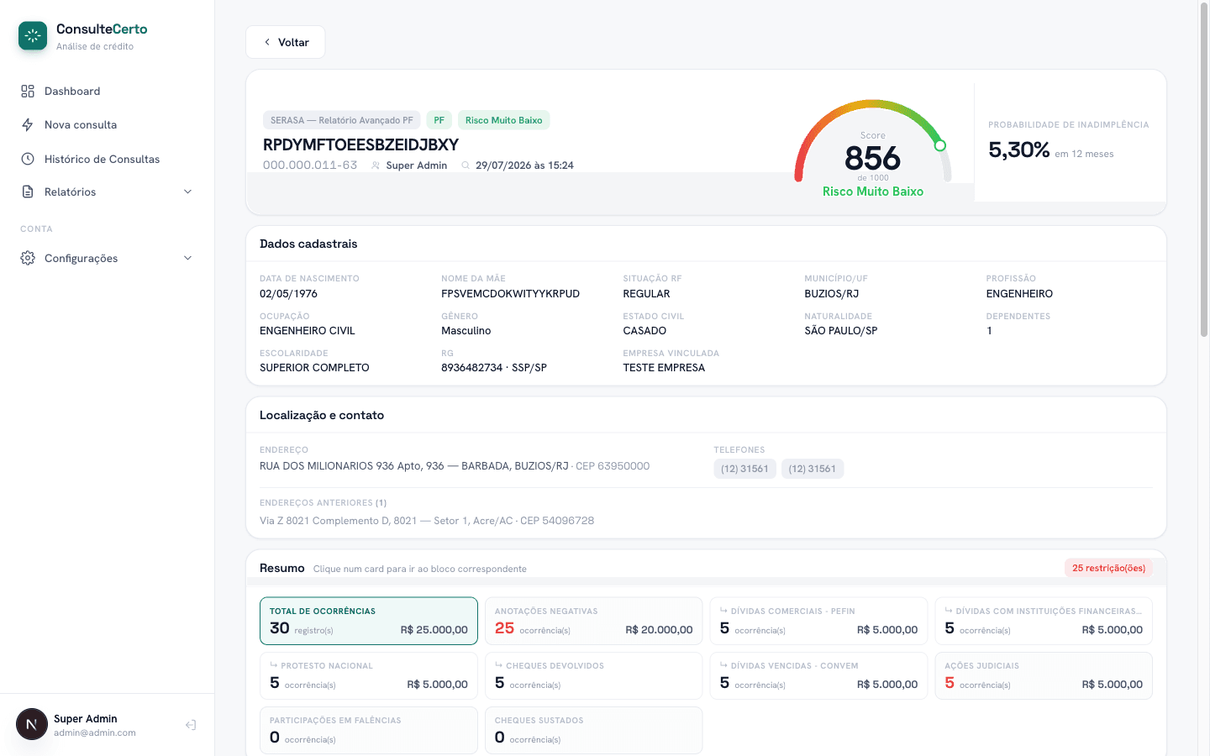Click the ENGENHEIRO CIVIL occupation value
This screenshot has height=756, width=1210.
pyautogui.click(x=308, y=331)
